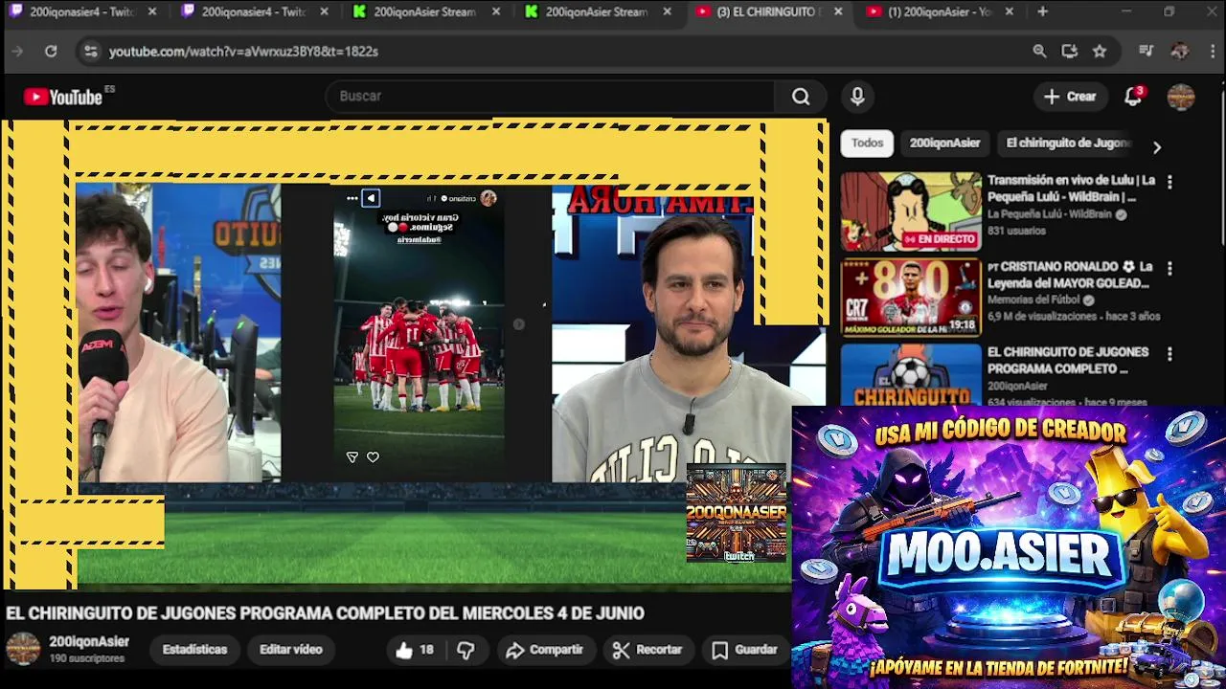Image resolution: width=1226 pixels, height=689 pixels.
Task: Open Memorias del Fútbol channel
Action: [1033, 300]
